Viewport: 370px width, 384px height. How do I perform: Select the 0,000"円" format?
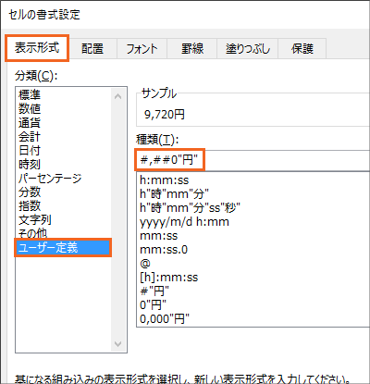tap(165, 318)
